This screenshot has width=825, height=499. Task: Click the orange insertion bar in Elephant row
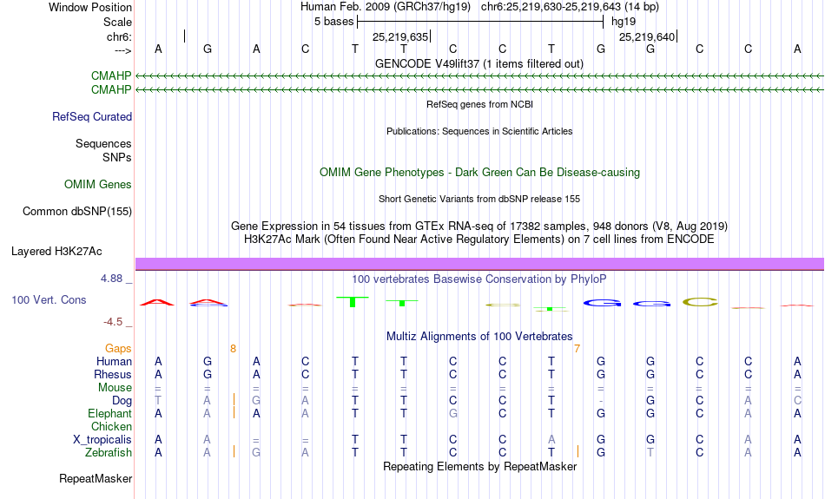click(234, 413)
